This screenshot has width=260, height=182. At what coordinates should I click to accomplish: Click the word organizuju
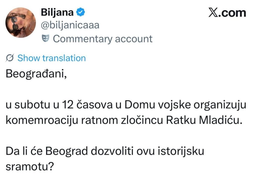[220, 105]
